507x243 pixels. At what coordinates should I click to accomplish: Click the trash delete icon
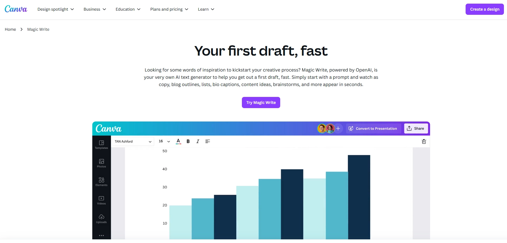coord(424,141)
